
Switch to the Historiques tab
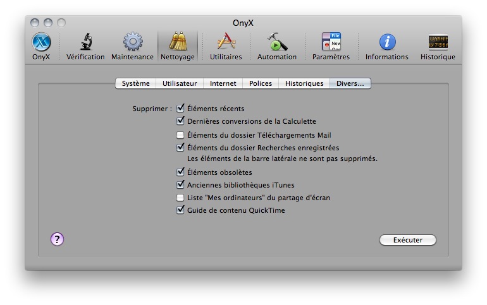click(304, 83)
